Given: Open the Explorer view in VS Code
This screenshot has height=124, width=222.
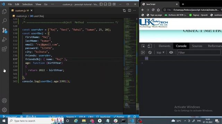Looking at the screenshot, I should pyautogui.click(x=5, y=11).
